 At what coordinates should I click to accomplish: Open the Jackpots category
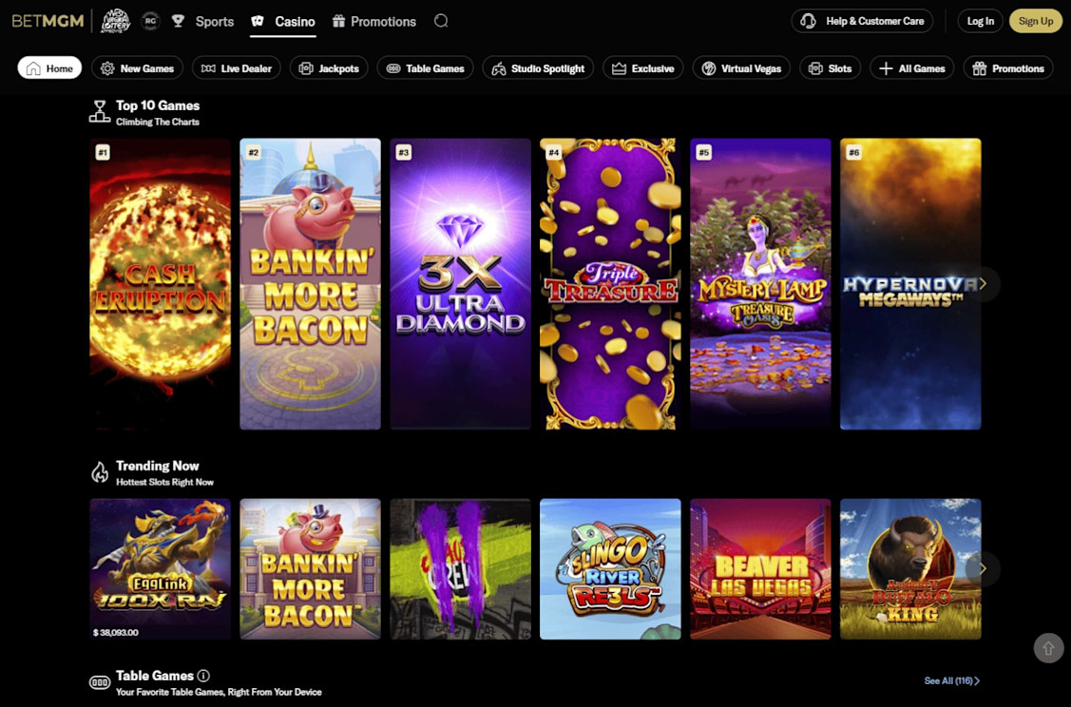(329, 68)
